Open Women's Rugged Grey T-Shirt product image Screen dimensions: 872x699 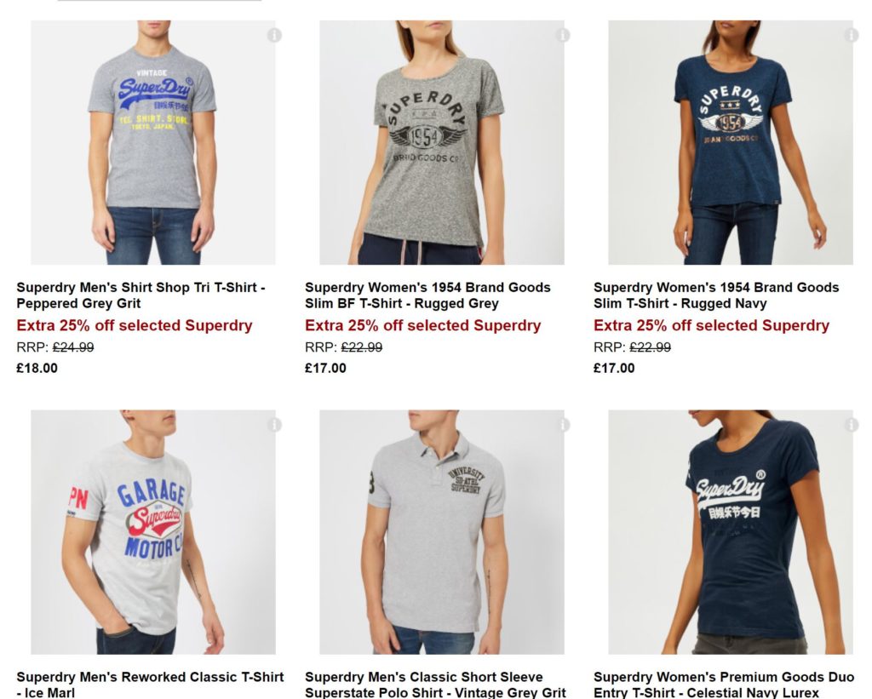pos(442,142)
